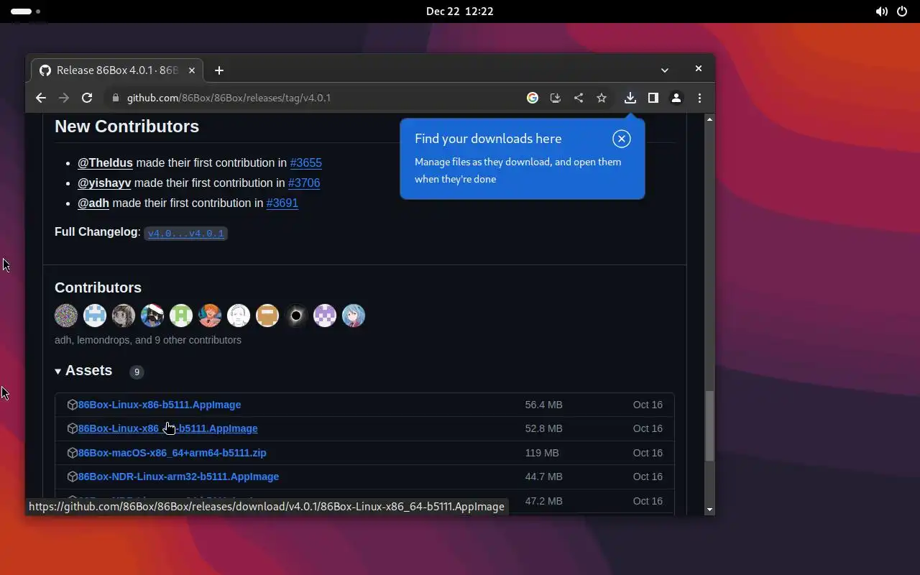Open site info icon in address bar
The image size is (920, 575).
pyautogui.click(x=115, y=98)
